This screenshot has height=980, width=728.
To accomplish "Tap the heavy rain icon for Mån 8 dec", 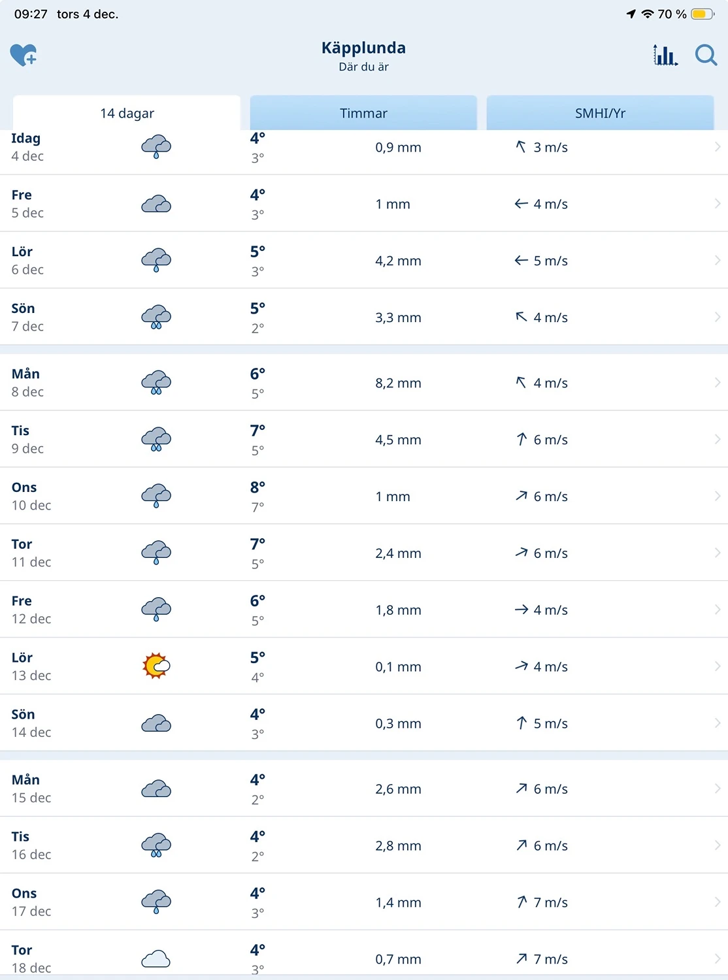I will [156, 383].
